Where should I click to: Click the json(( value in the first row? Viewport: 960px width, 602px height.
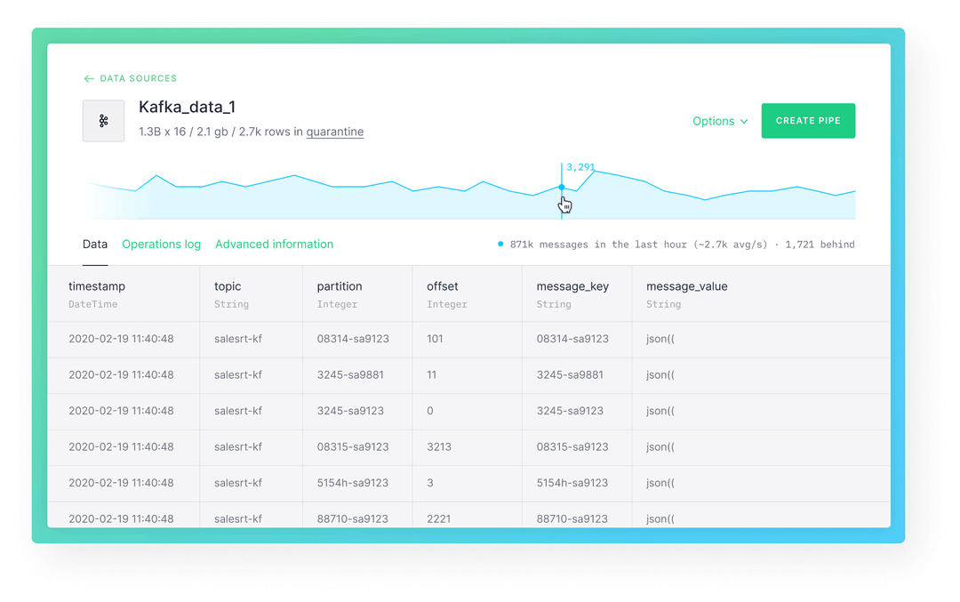(x=658, y=339)
